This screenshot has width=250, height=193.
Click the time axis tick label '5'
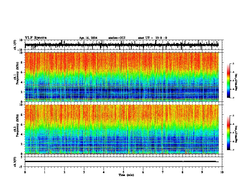pyautogui.click(x=123, y=172)
